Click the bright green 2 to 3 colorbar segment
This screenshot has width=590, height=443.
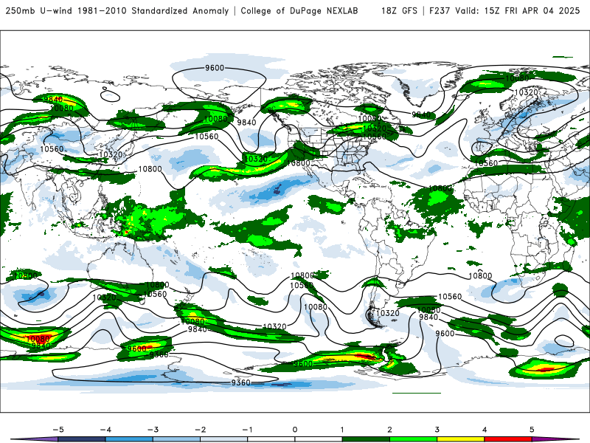413,439
